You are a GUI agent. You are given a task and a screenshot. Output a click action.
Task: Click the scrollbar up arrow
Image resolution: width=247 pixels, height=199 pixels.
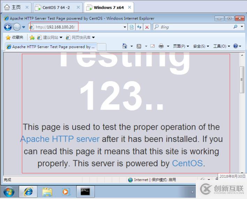coord(242,55)
